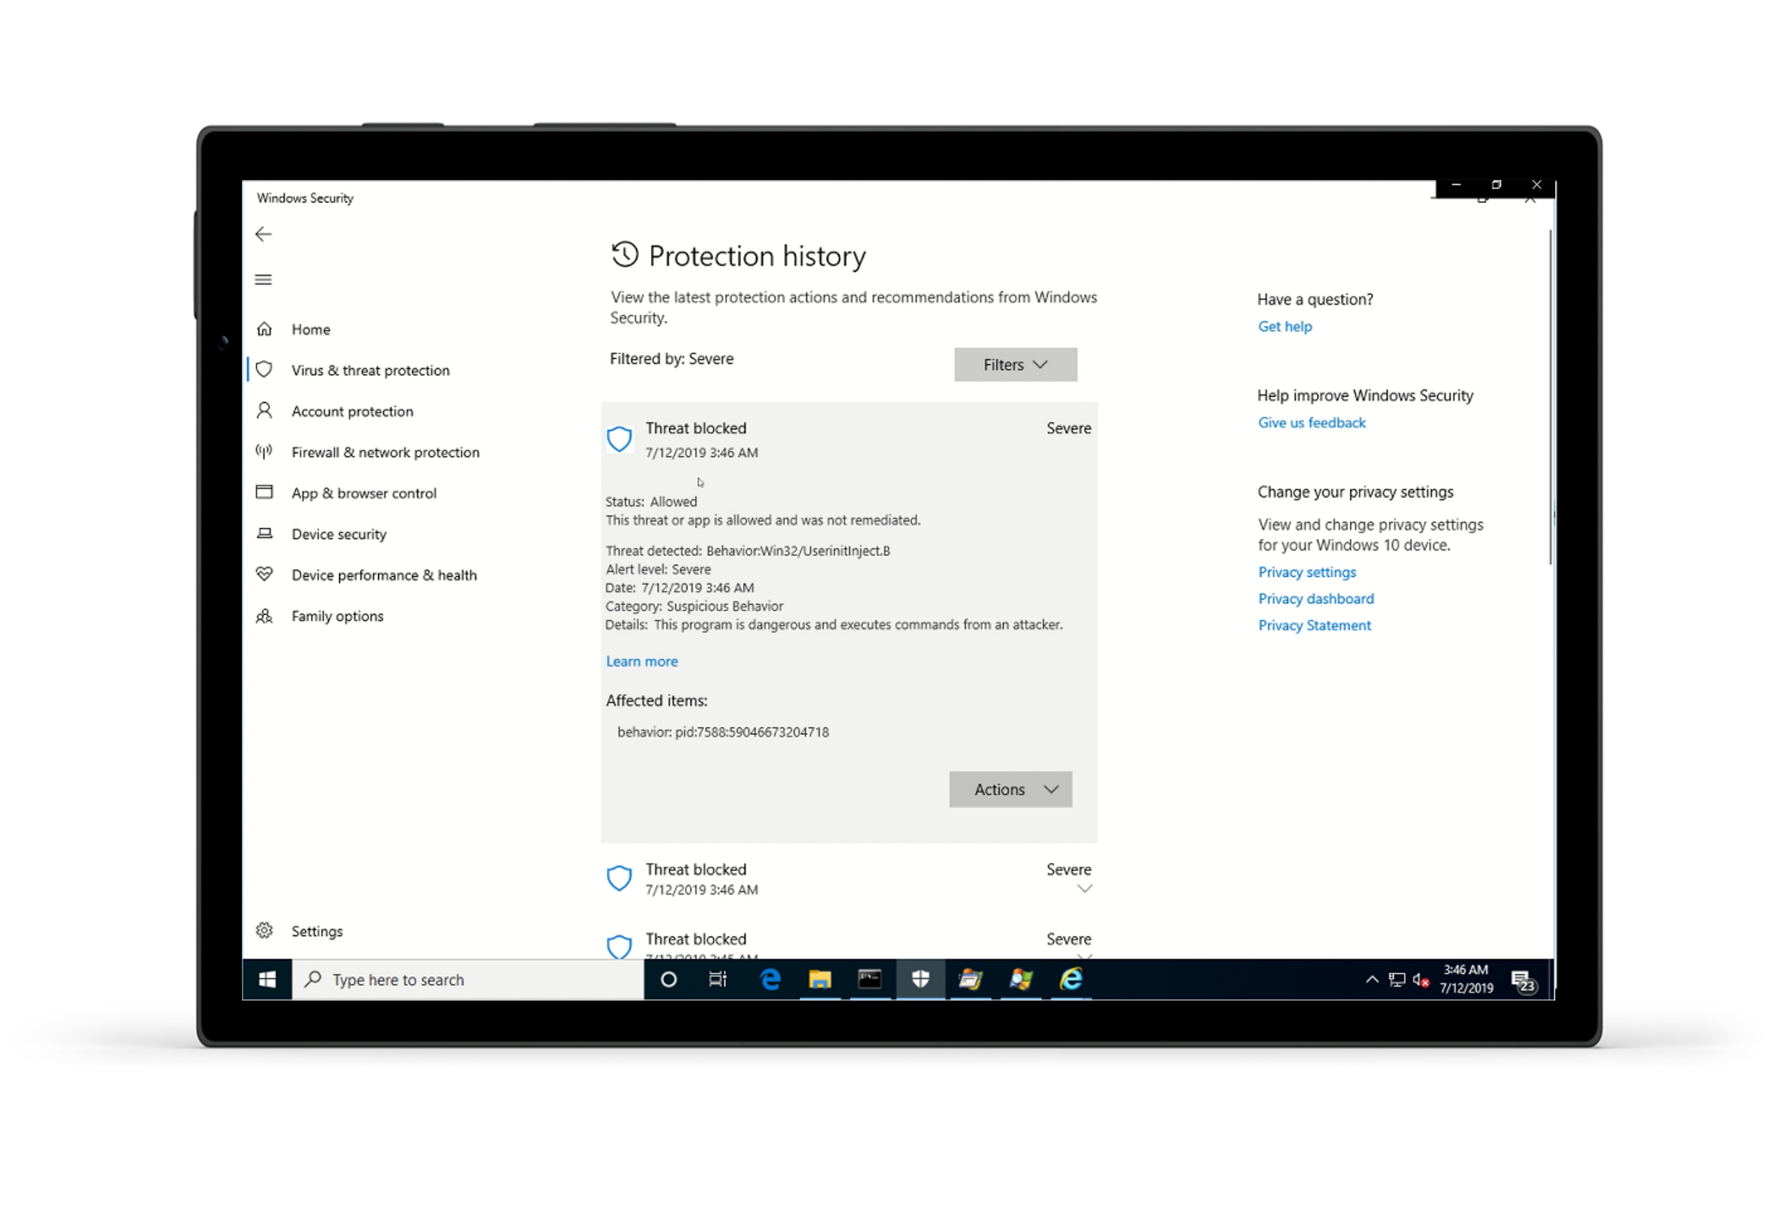Go to App & browser control
This screenshot has width=1772, height=1210.
click(x=363, y=494)
